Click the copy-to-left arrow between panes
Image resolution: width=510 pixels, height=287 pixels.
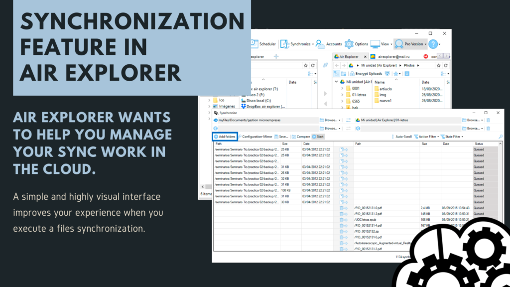(326, 104)
